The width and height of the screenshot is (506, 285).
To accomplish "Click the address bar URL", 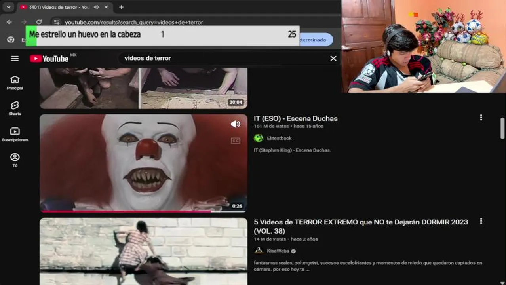I will (134, 22).
